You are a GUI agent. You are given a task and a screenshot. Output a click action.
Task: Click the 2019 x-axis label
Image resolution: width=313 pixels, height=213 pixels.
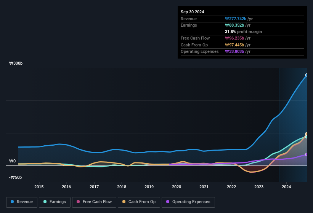pos(149,187)
